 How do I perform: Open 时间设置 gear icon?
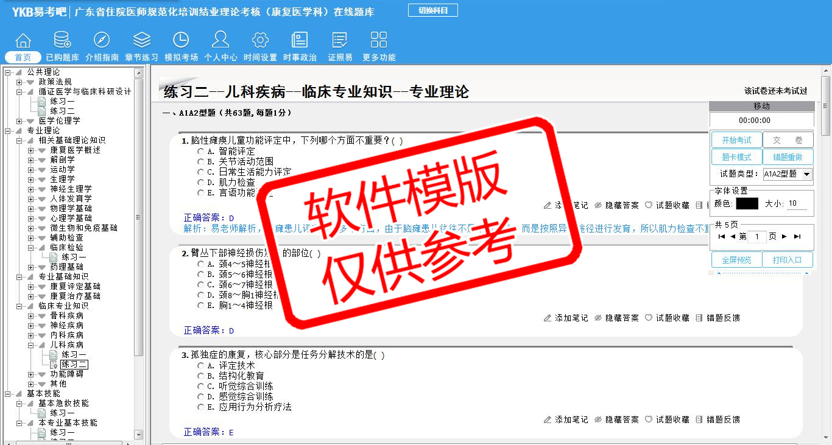coord(260,41)
